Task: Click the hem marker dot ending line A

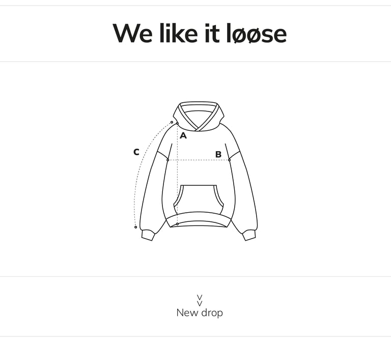Action: pyautogui.click(x=177, y=224)
